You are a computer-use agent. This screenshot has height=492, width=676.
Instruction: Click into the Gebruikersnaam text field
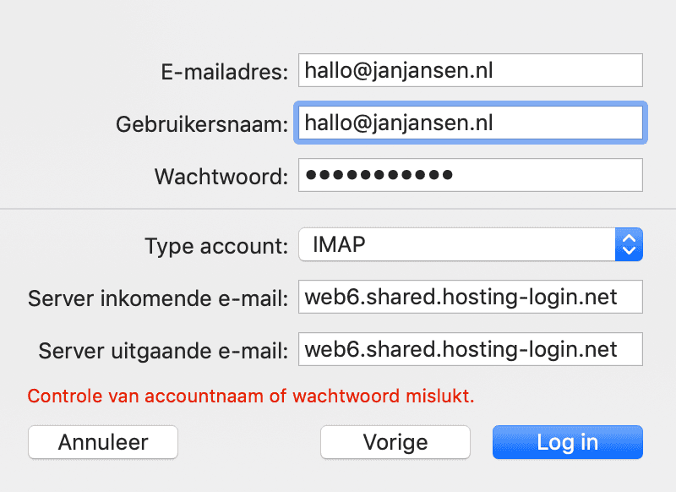(470, 123)
